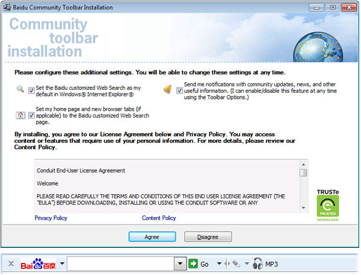Click the license agreement scrollbar thumb

point(303,172)
